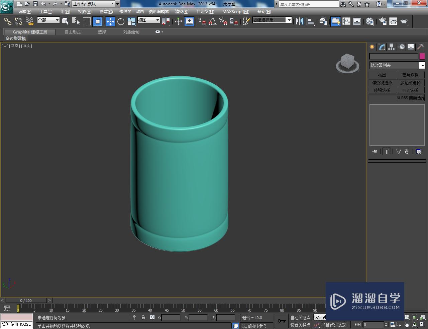This screenshot has width=428, height=329.
Task: Open the Schematic View icon
Action: (x=357, y=21)
